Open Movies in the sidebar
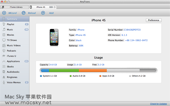Image resolution: width=170 pixels, height=106 pixels. pyautogui.click(x=15, y=35)
